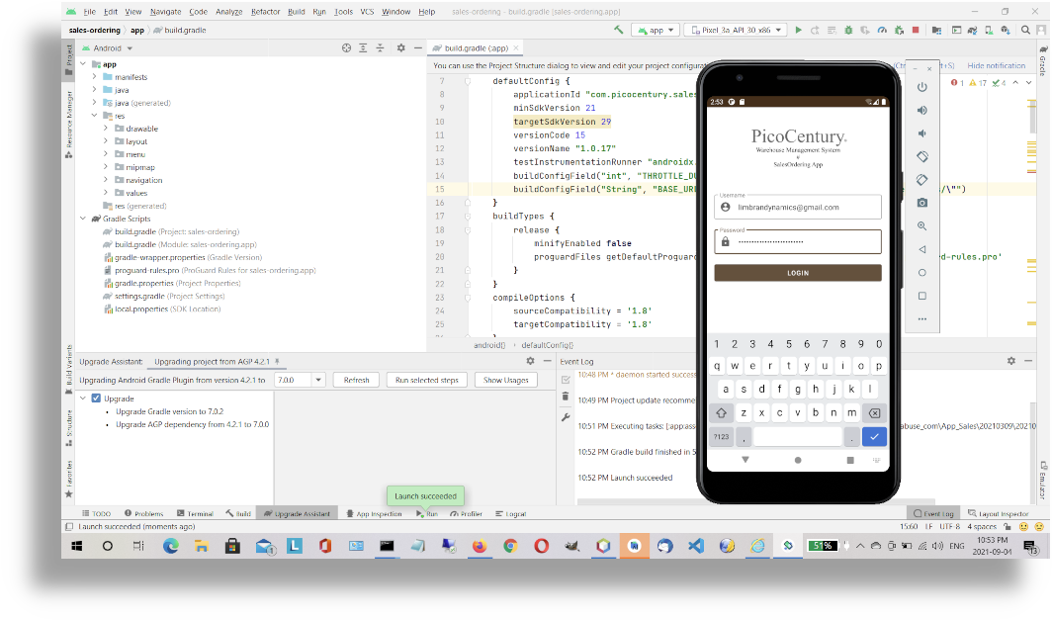
Task: Open the VCS menu
Action: tap(367, 12)
